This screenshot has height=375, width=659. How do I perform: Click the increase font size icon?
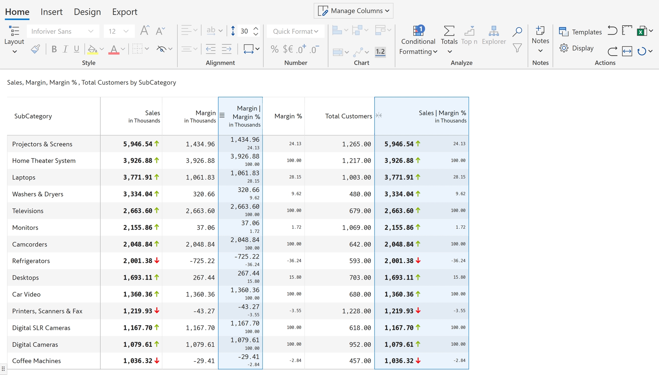point(144,31)
